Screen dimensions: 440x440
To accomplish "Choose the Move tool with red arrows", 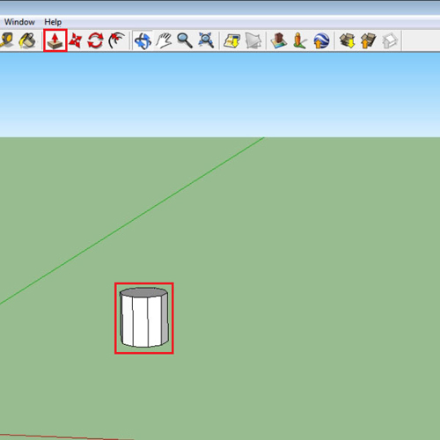I will [x=75, y=40].
